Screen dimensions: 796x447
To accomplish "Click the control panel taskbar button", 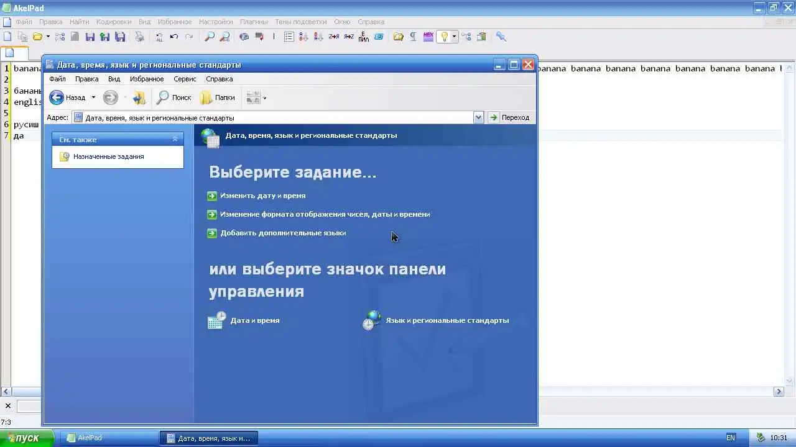I will point(209,438).
